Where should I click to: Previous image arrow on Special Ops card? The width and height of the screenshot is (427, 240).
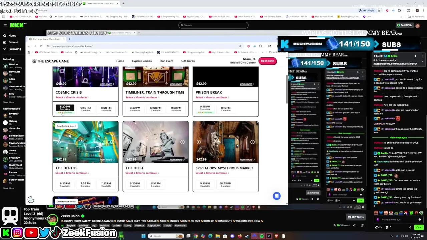[x=199, y=142]
